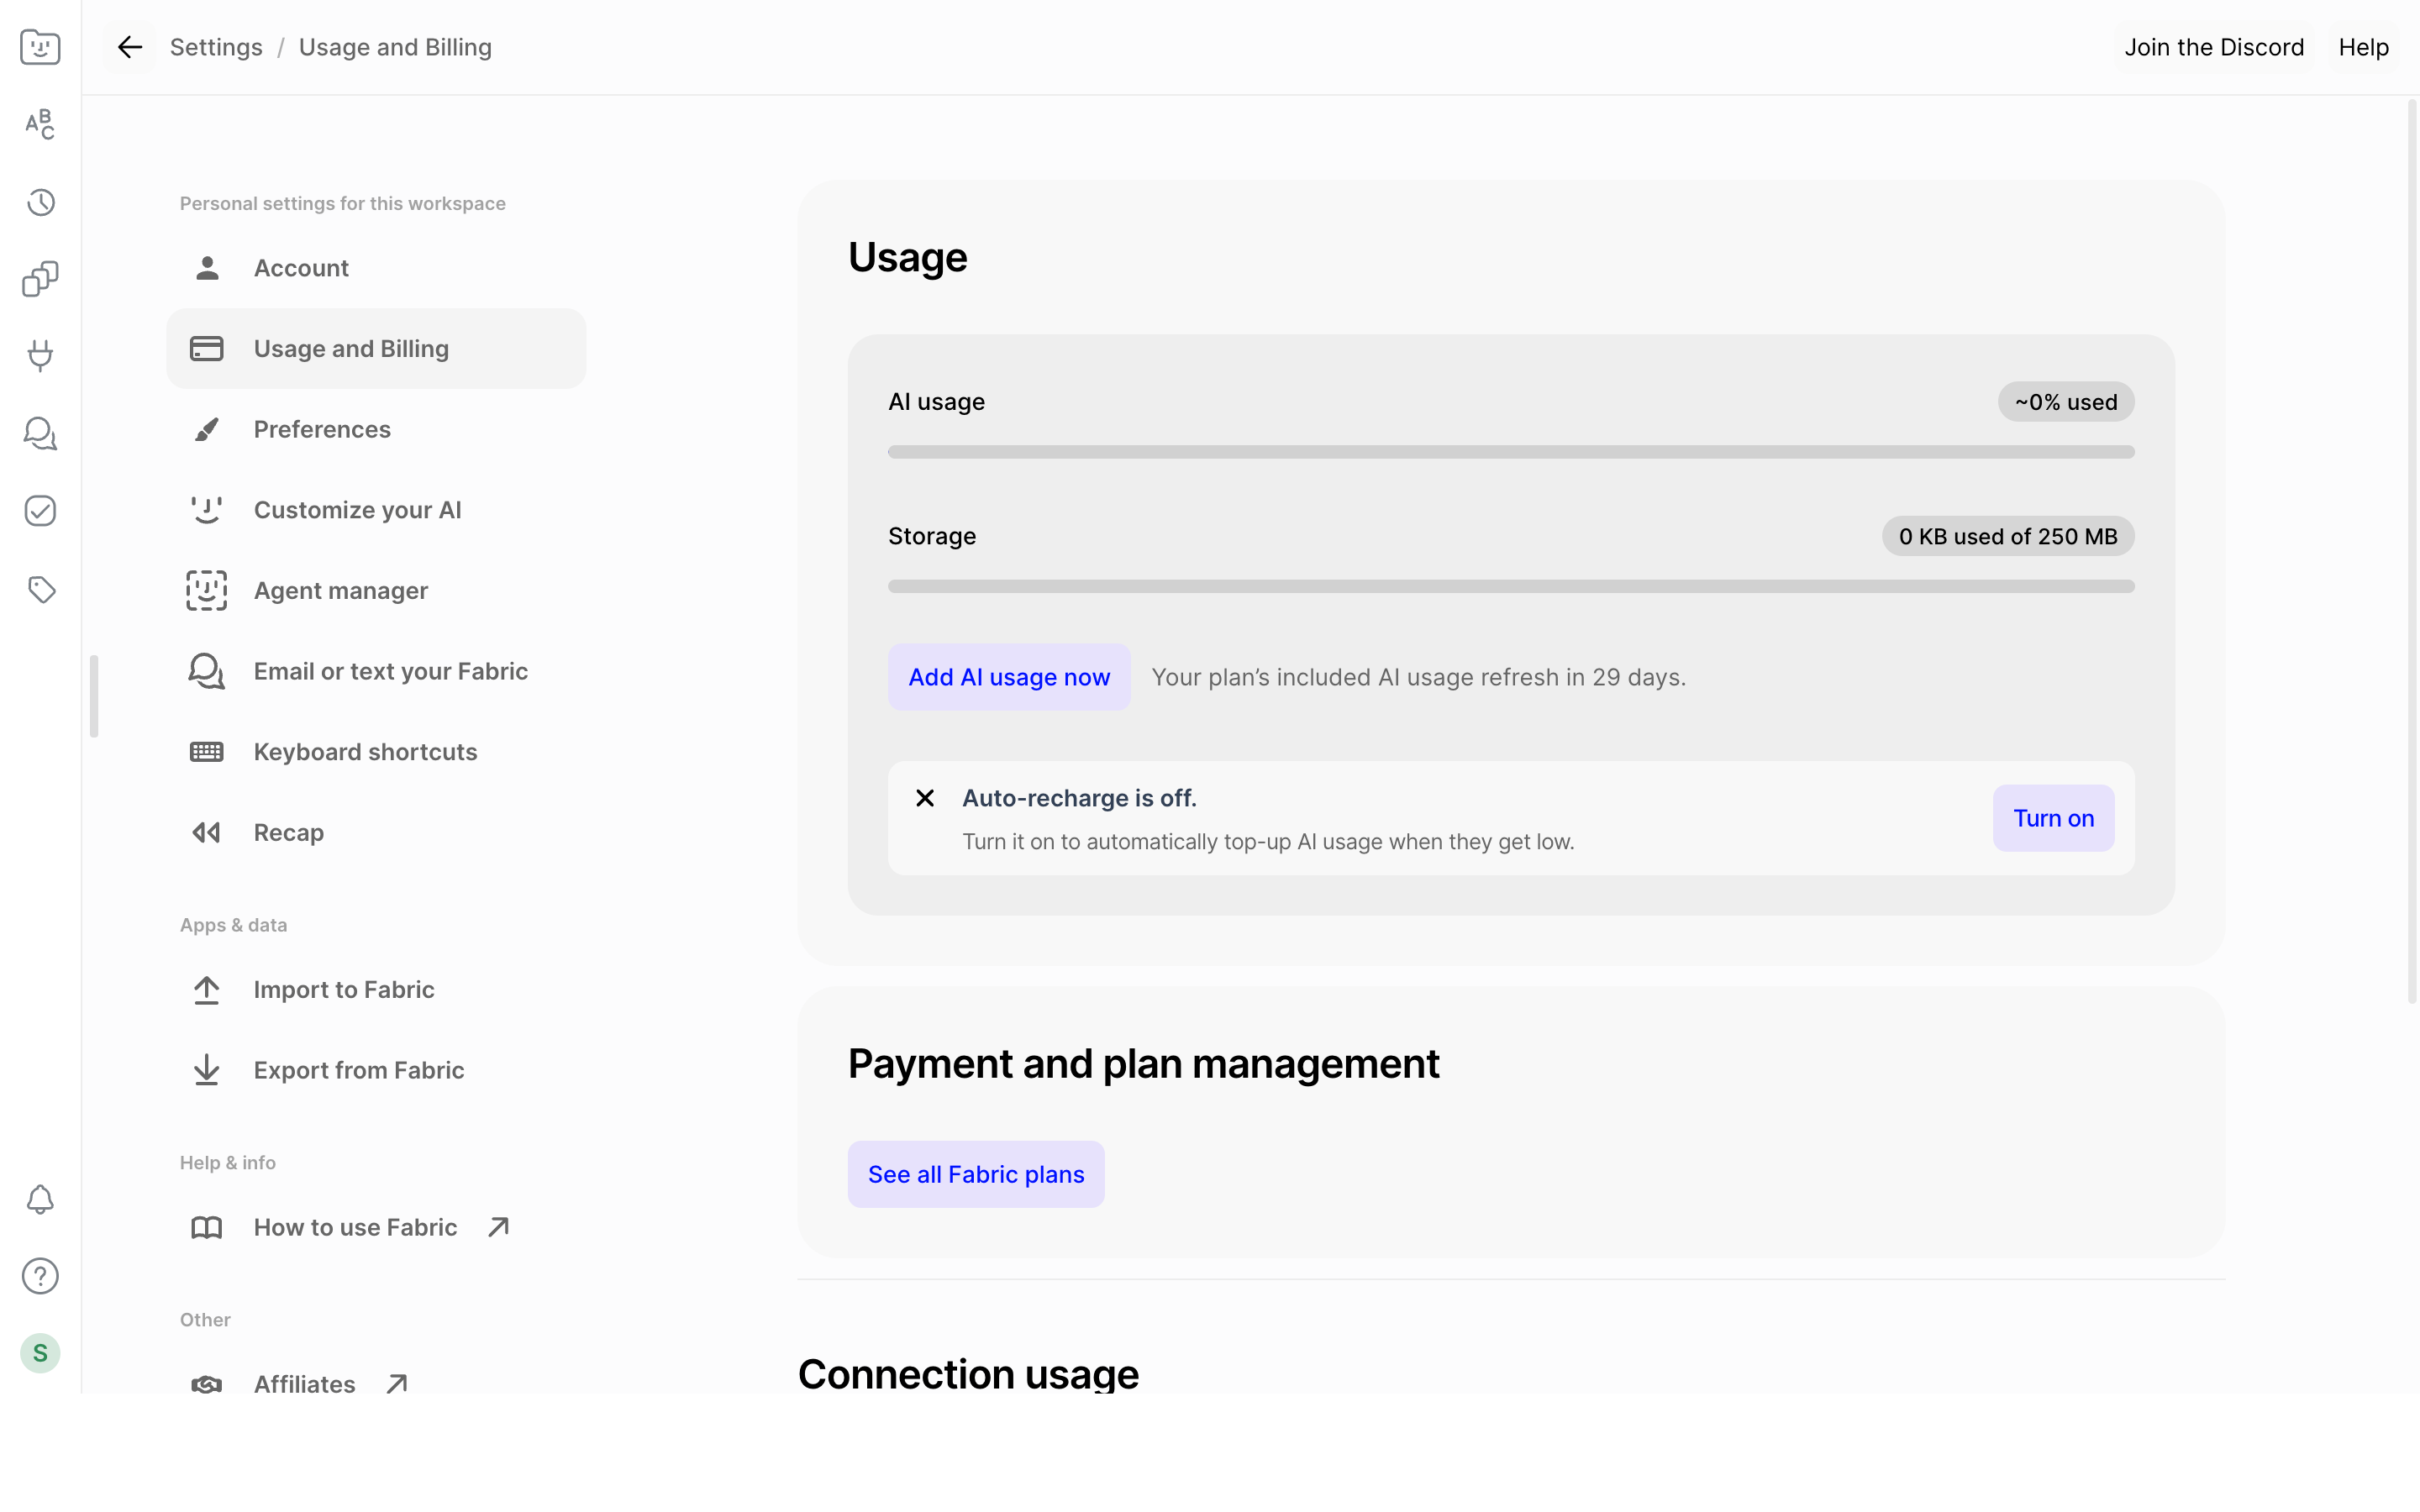The width and height of the screenshot is (2420, 1512).
Task: Open the question mark help icon
Action: click(40, 1276)
